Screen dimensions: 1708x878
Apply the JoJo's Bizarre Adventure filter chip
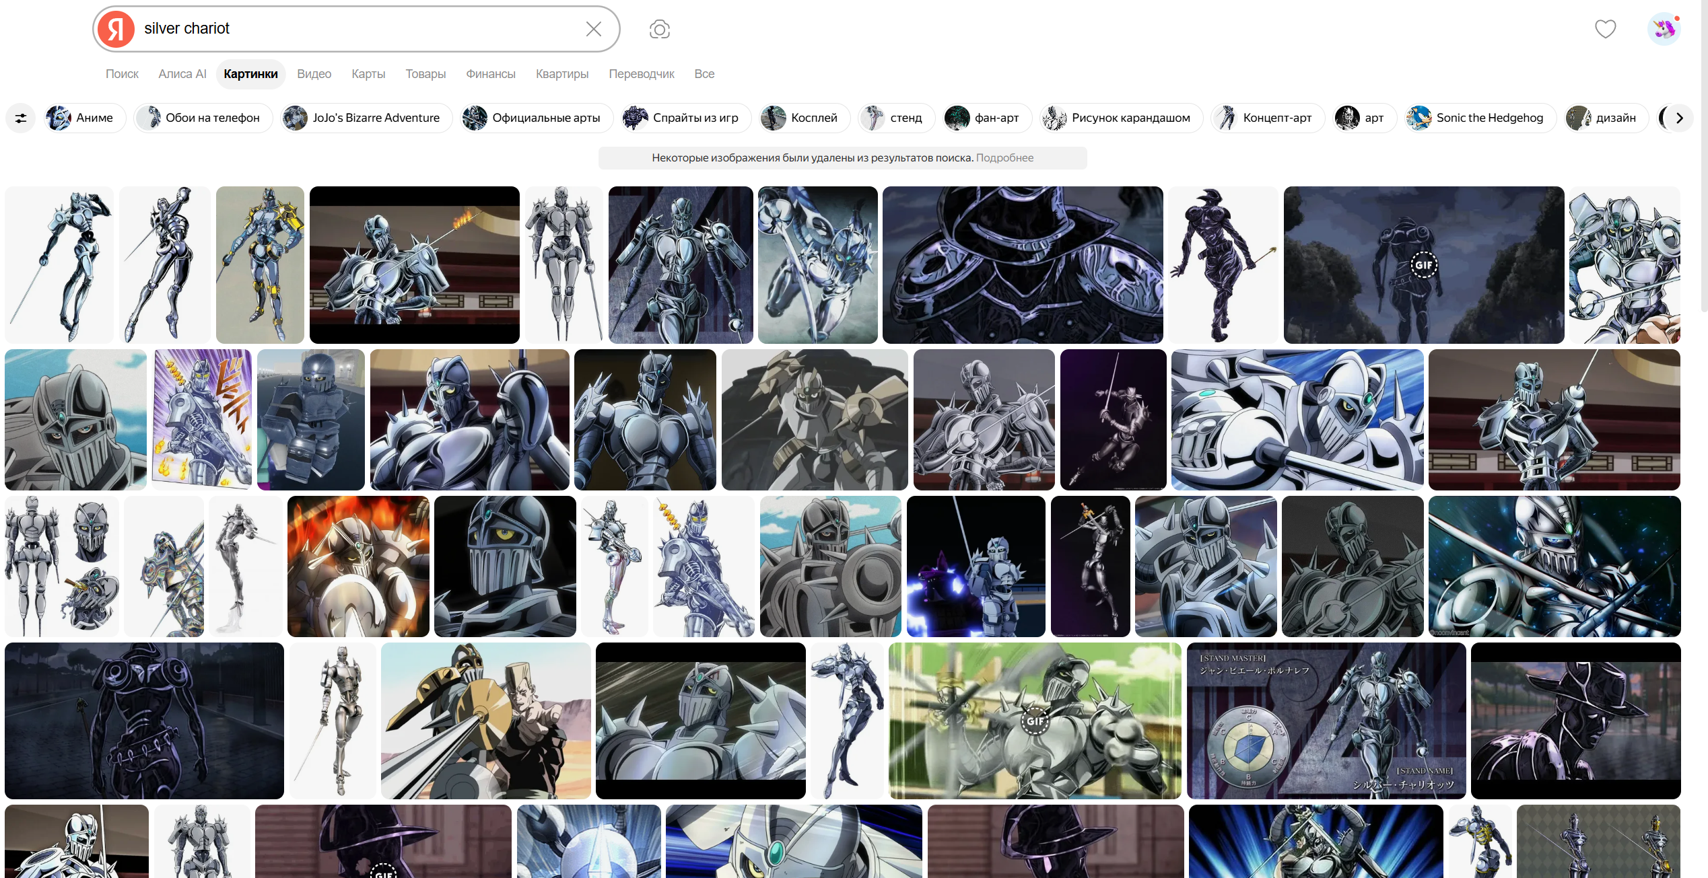click(x=367, y=118)
